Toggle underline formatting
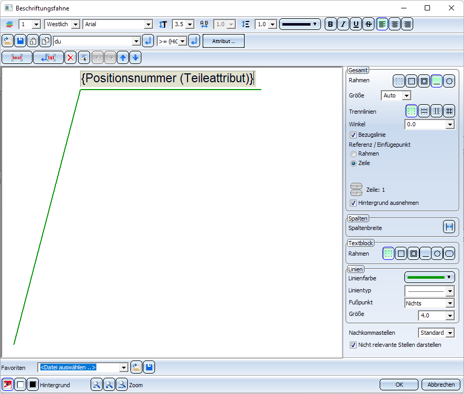The width and height of the screenshot is (464, 394). 356,24
